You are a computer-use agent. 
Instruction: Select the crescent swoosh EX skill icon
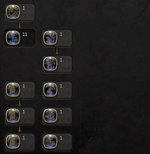coord(50,90)
